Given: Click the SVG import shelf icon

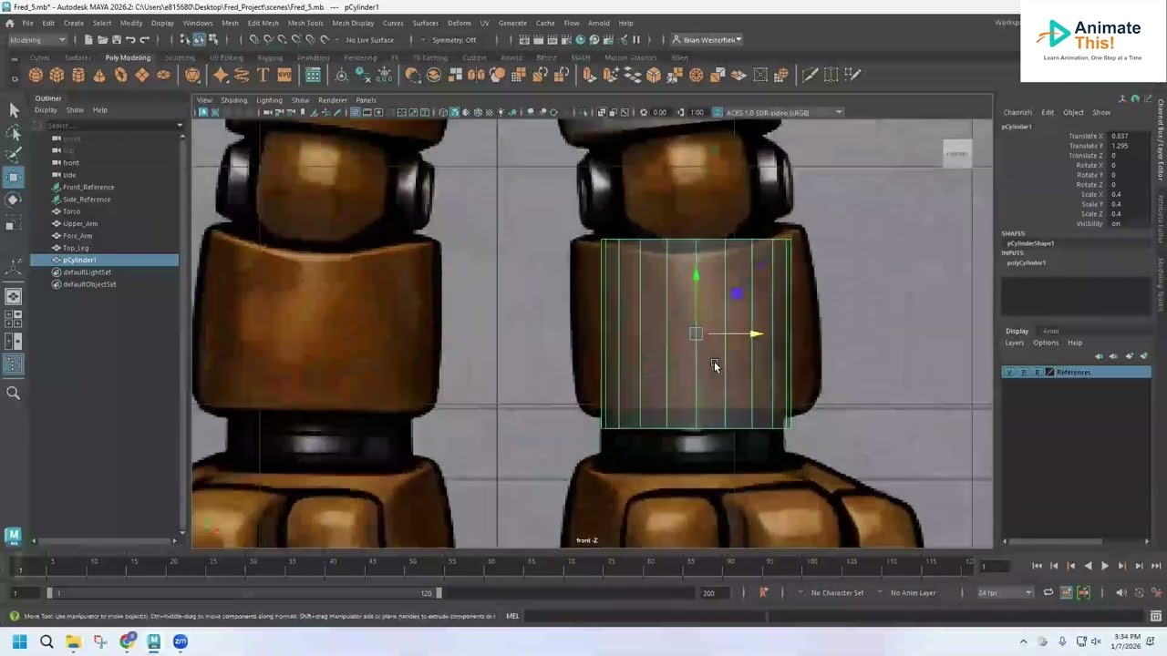Looking at the screenshot, I should tap(284, 76).
